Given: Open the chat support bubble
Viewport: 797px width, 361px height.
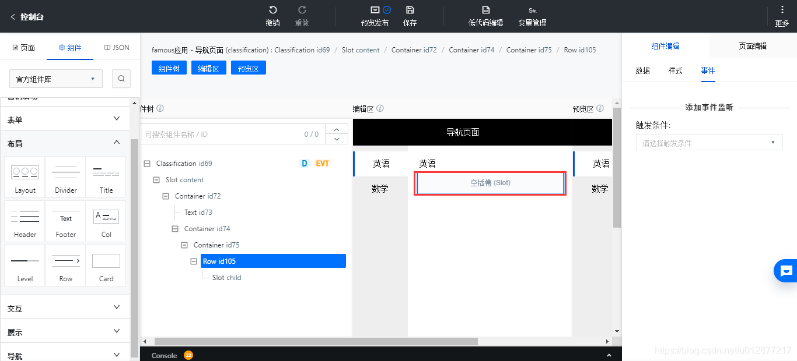Looking at the screenshot, I should click(786, 271).
